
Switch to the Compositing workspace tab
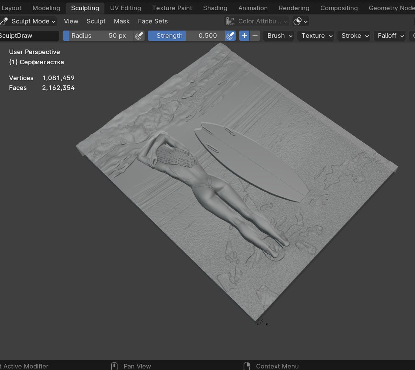pos(339,8)
